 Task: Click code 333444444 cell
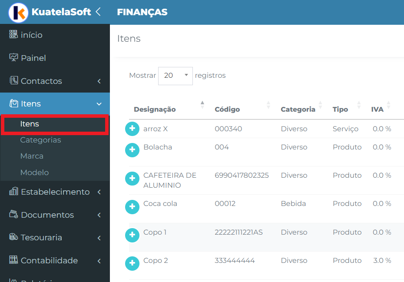(x=235, y=261)
